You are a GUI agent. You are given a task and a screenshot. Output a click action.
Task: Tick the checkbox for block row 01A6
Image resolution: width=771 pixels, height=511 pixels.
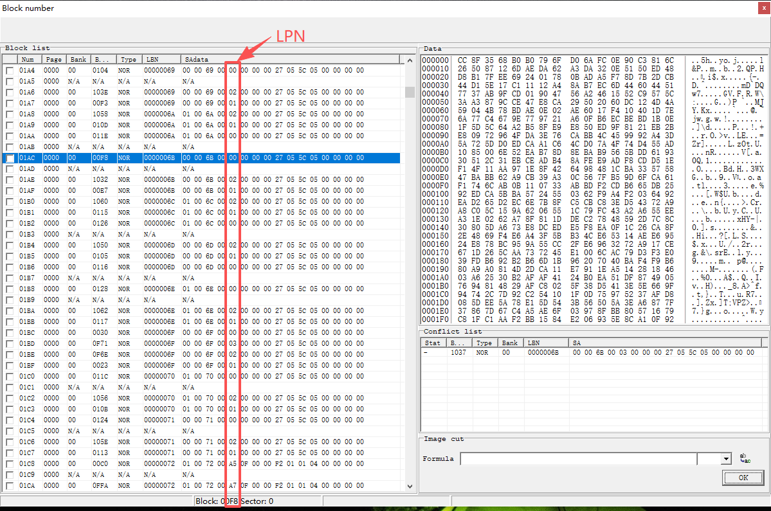coord(10,93)
